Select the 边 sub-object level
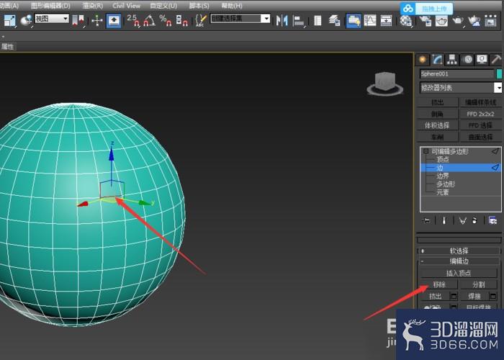This screenshot has height=360, width=504. click(461, 168)
